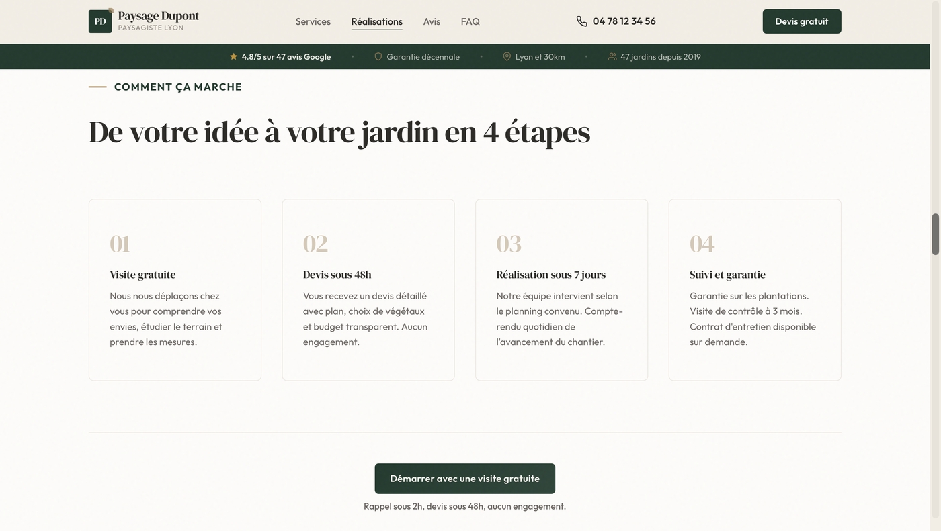Click the step number 04
This screenshot has height=531, width=941.
coord(702,244)
